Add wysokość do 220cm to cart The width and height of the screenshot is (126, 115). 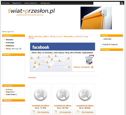(41, 112)
